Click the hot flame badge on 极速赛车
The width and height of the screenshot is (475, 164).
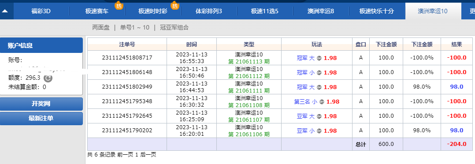click(x=119, y=5)
